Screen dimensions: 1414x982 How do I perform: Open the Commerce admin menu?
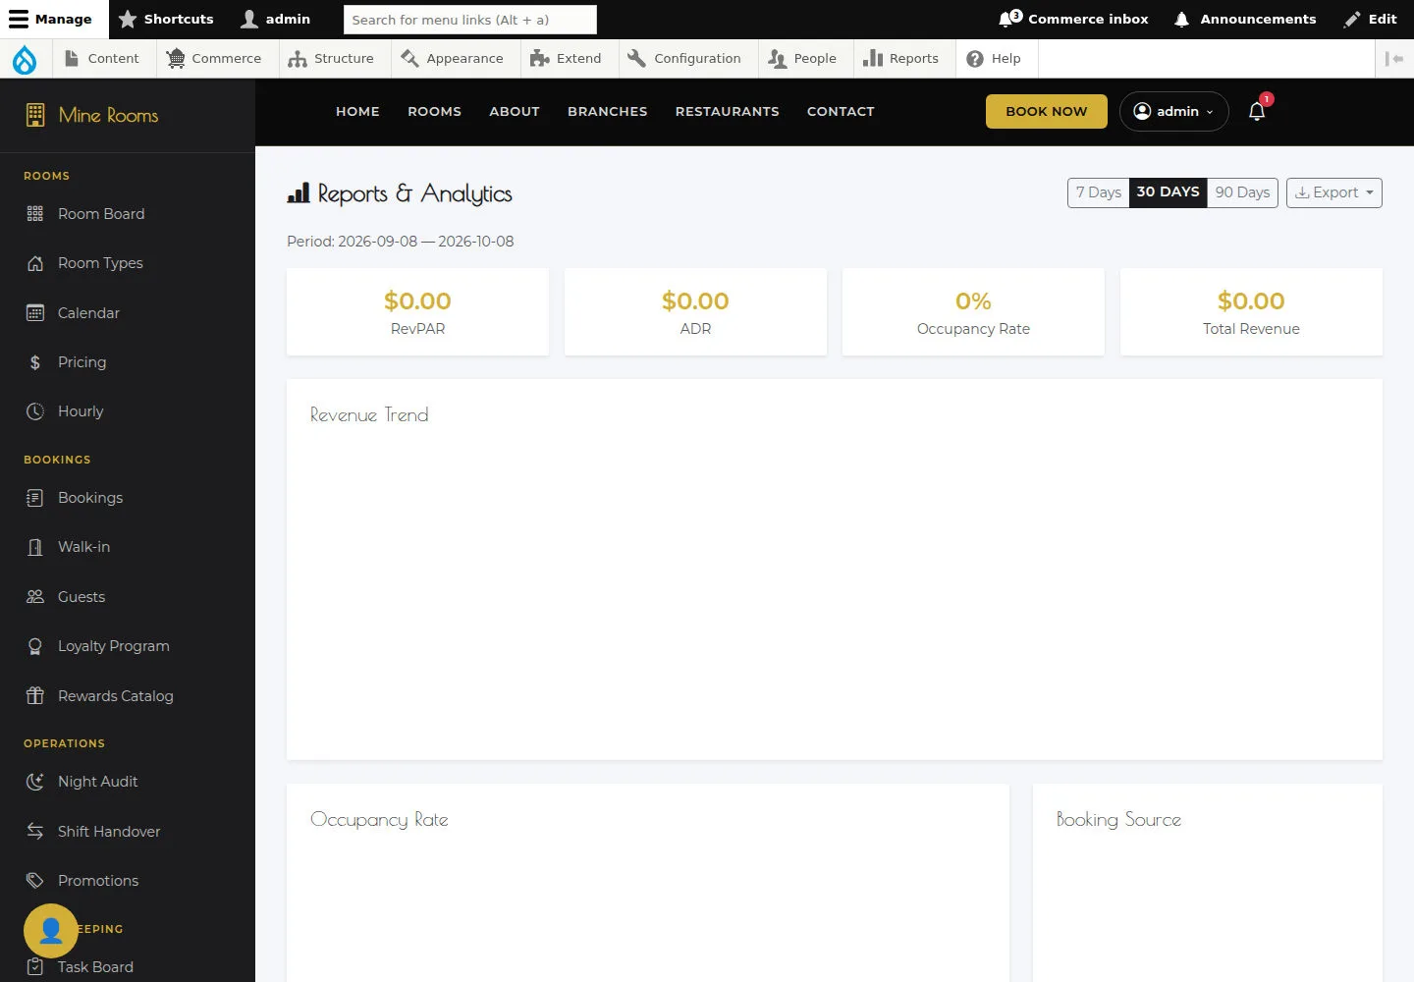[x=214, y=59]
